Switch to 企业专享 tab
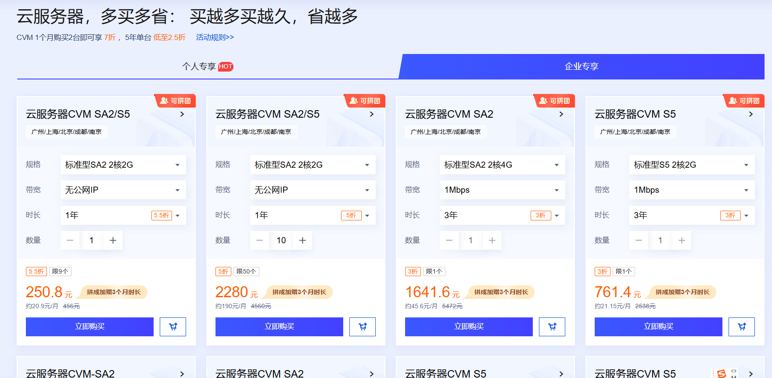Screen dimensions: 772x378 point(582,66)
